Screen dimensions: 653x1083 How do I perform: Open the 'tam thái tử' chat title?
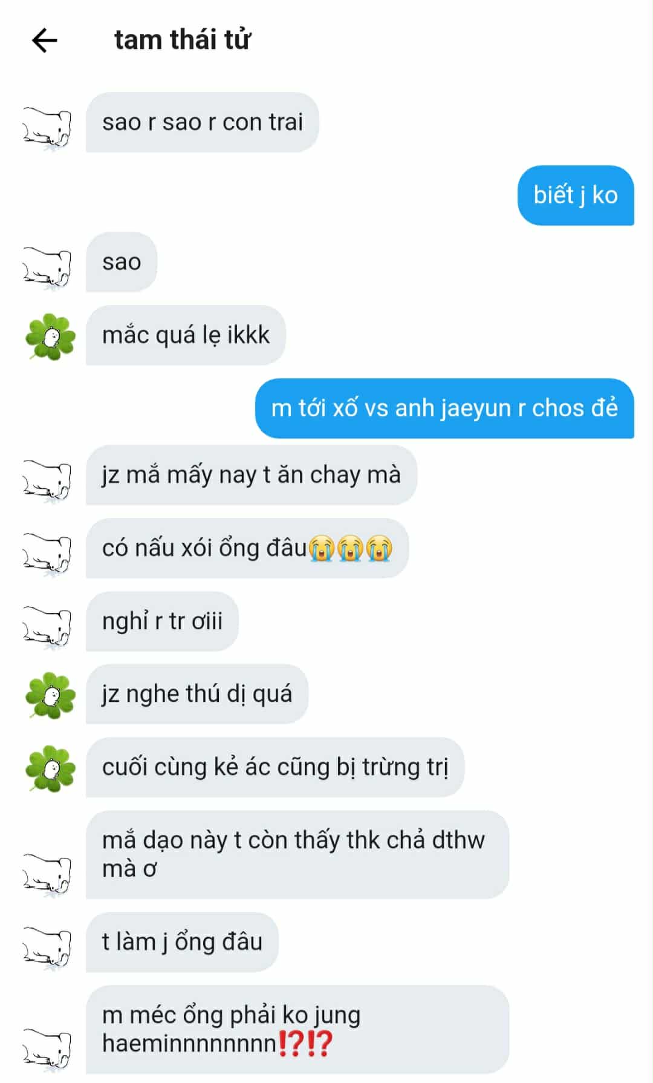pyautogui.click(x=182, y=40)
